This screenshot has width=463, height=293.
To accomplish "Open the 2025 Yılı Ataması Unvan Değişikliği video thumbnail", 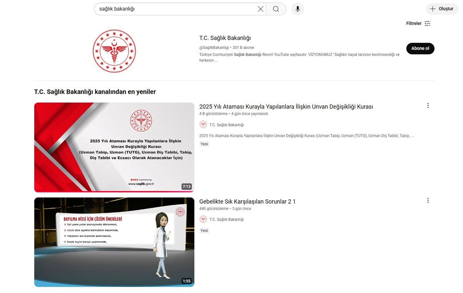I will (114, 147).
